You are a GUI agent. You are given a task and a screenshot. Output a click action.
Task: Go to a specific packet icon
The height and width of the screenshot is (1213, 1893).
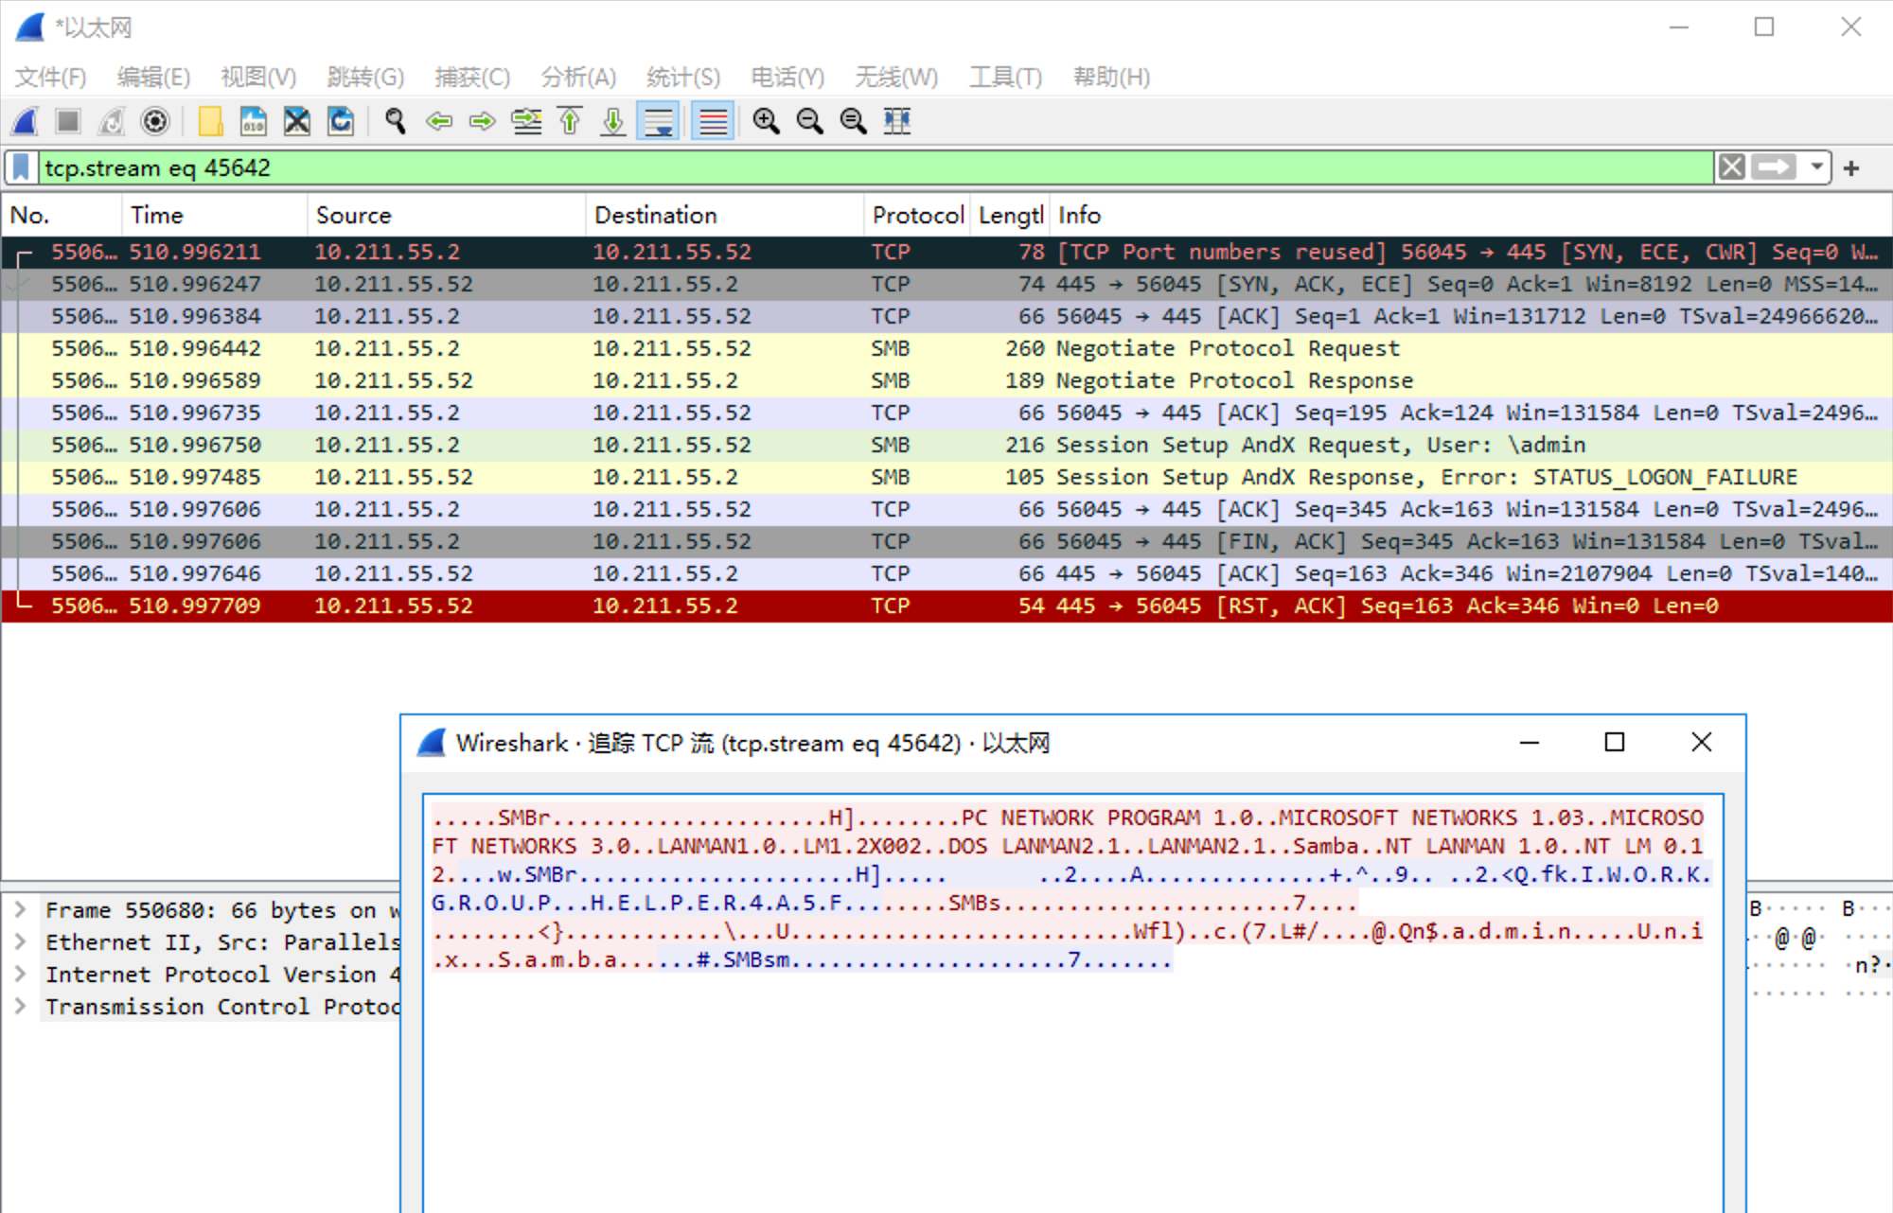526,121
